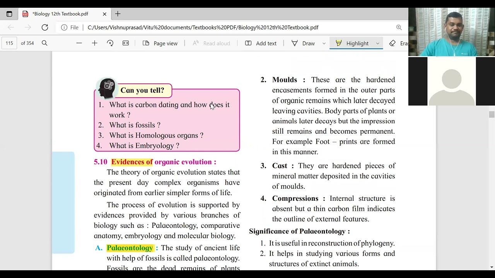
Task: Zoom out with the minus button
Action: [x=79, y=43]
